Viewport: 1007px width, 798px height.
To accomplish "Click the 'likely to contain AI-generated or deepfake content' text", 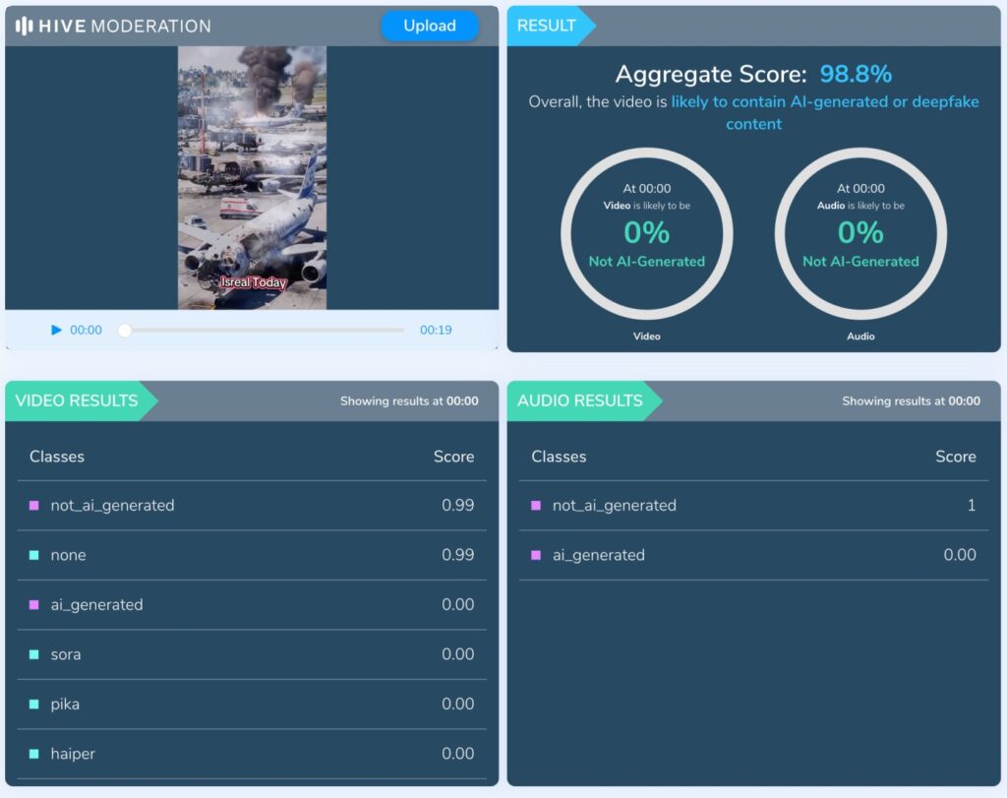I will [x=825, y=112].
